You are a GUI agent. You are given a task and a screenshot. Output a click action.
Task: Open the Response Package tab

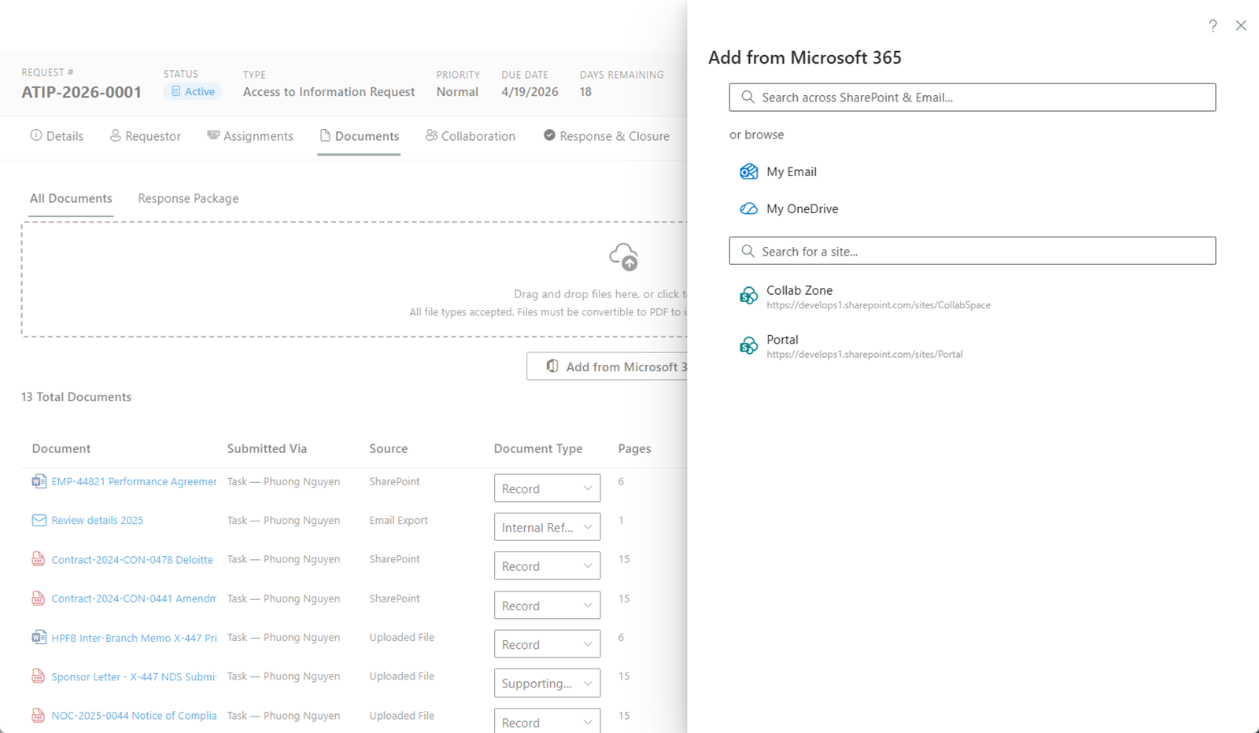pyautogui.click(x=187, y=198)
